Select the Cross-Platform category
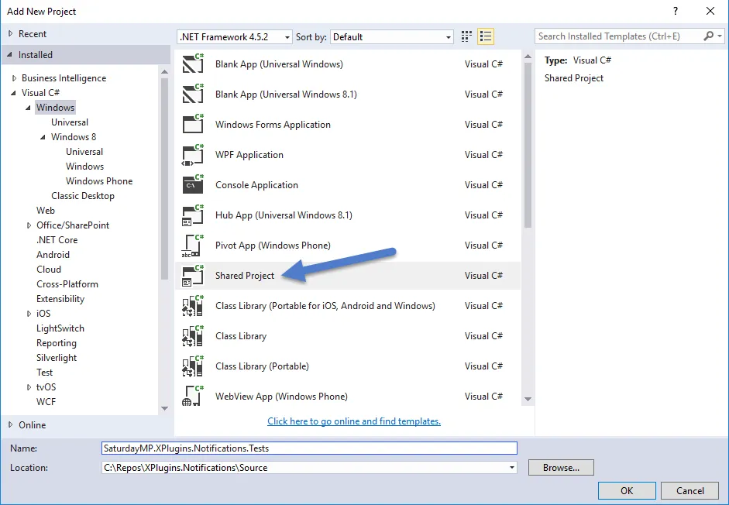Image resolution: width=729 pixels, height=505 pixels. 67,284
